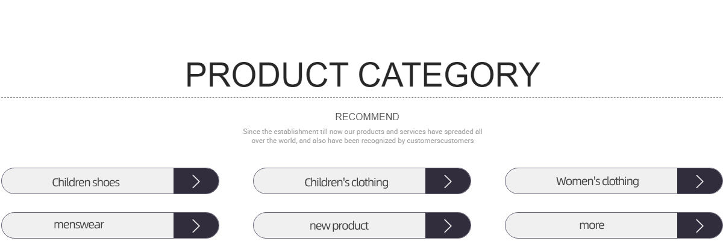The height and width of the screenshot is (250, 723).
Task: Click the description line starting 'over the world'
Action: [x=363, y=141]
